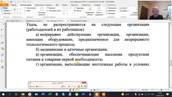Viewport: 172px width, 97px height.
Task: Select the oval drawing shape
Action: click(x=64, y=11)
